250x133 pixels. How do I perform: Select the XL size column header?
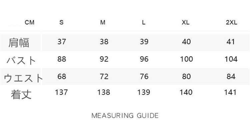click(x=186, y=23)
